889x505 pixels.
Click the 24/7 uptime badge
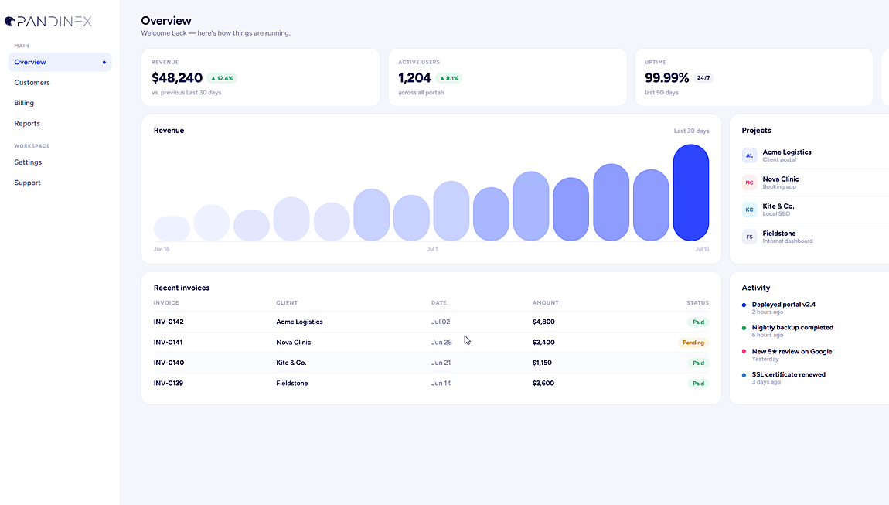[703, 78]
